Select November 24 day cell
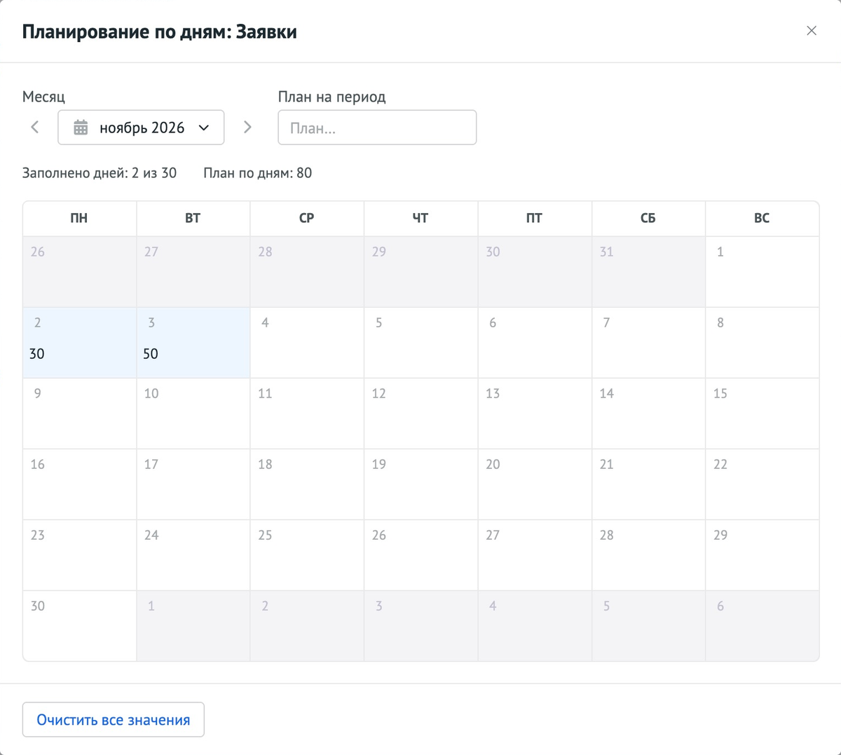This screenshot has height=755, width=841. point(193,555)
